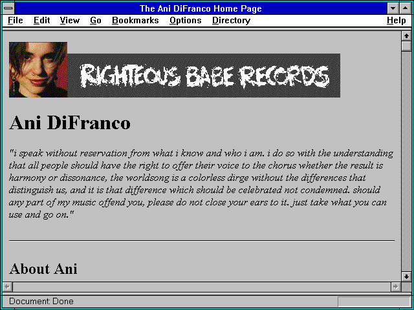Click the Document: Done status text
Viewport: 414px width, 310px height.
[x=41, y=301]
